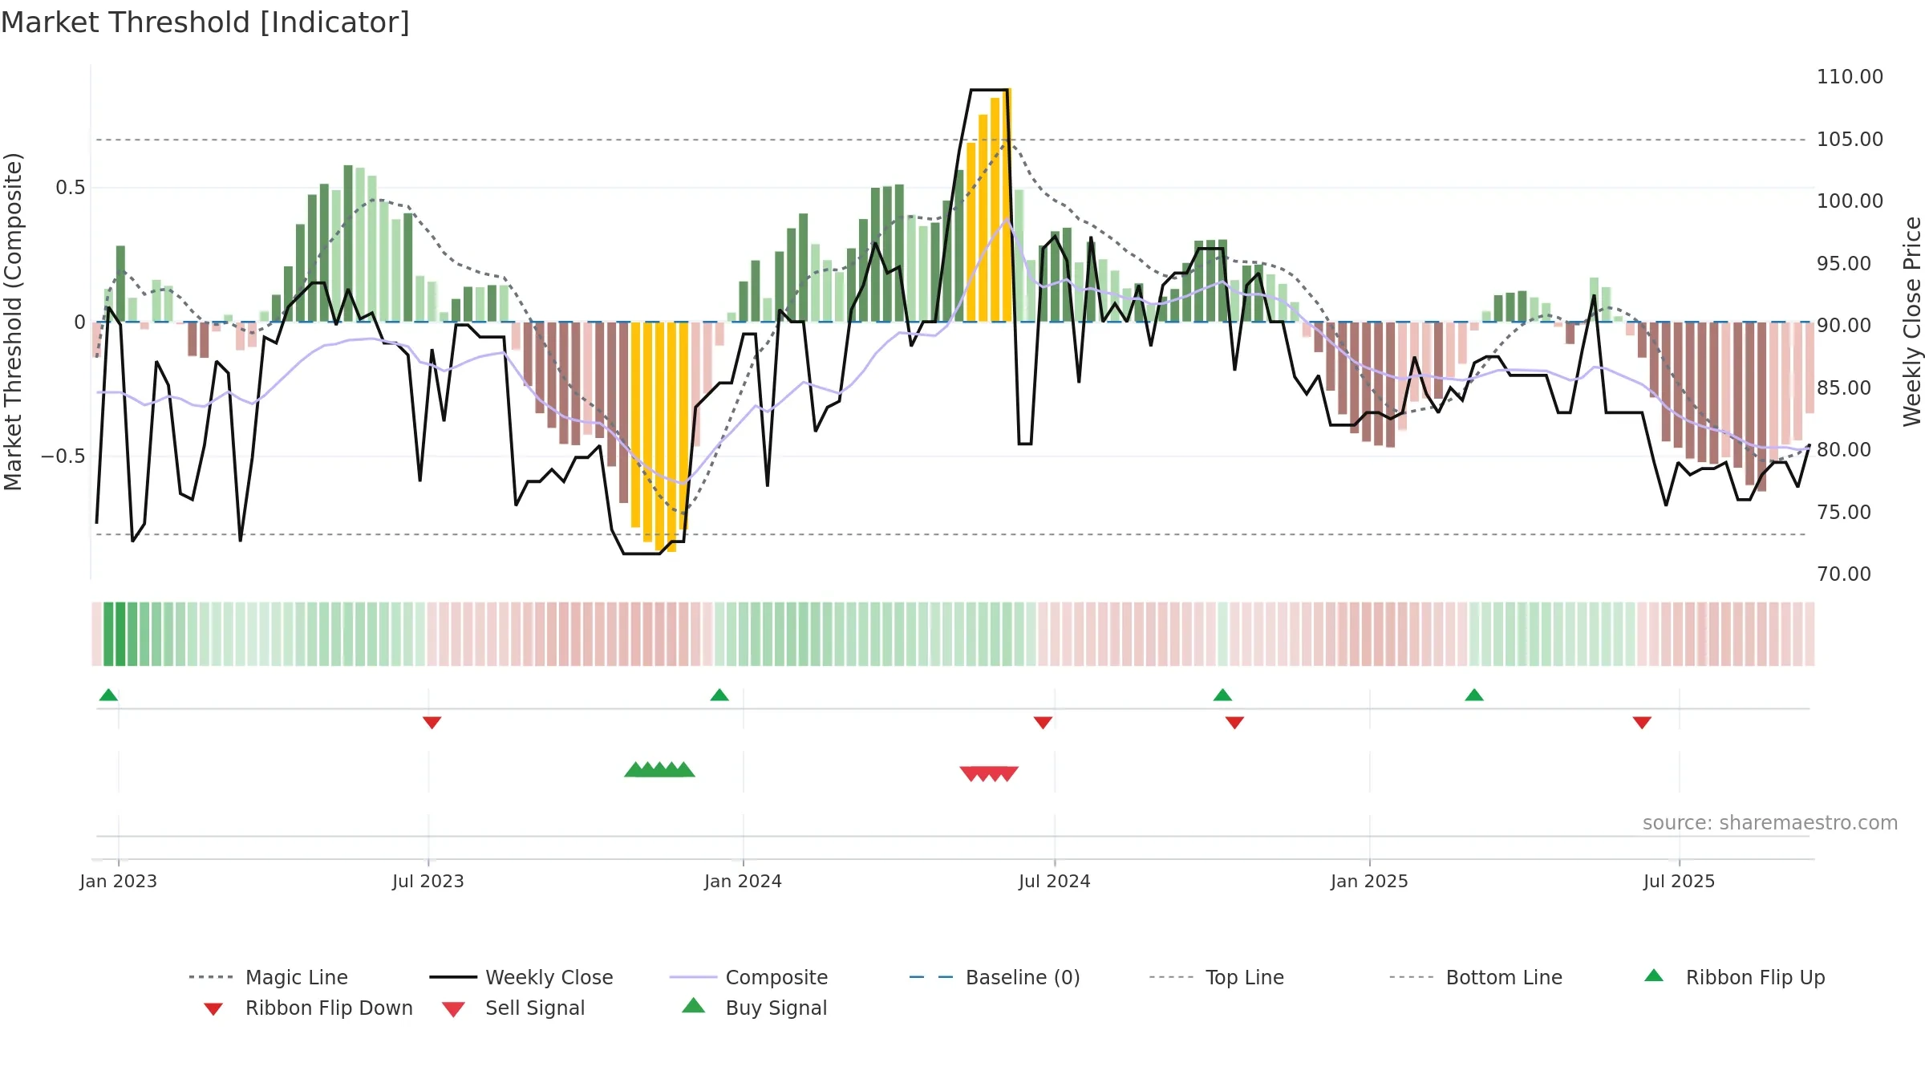Viewport: 1925px width, 1083px height.
Task: Toggle the Baseline (0) legend entry
Action: (x=995, y=977)
